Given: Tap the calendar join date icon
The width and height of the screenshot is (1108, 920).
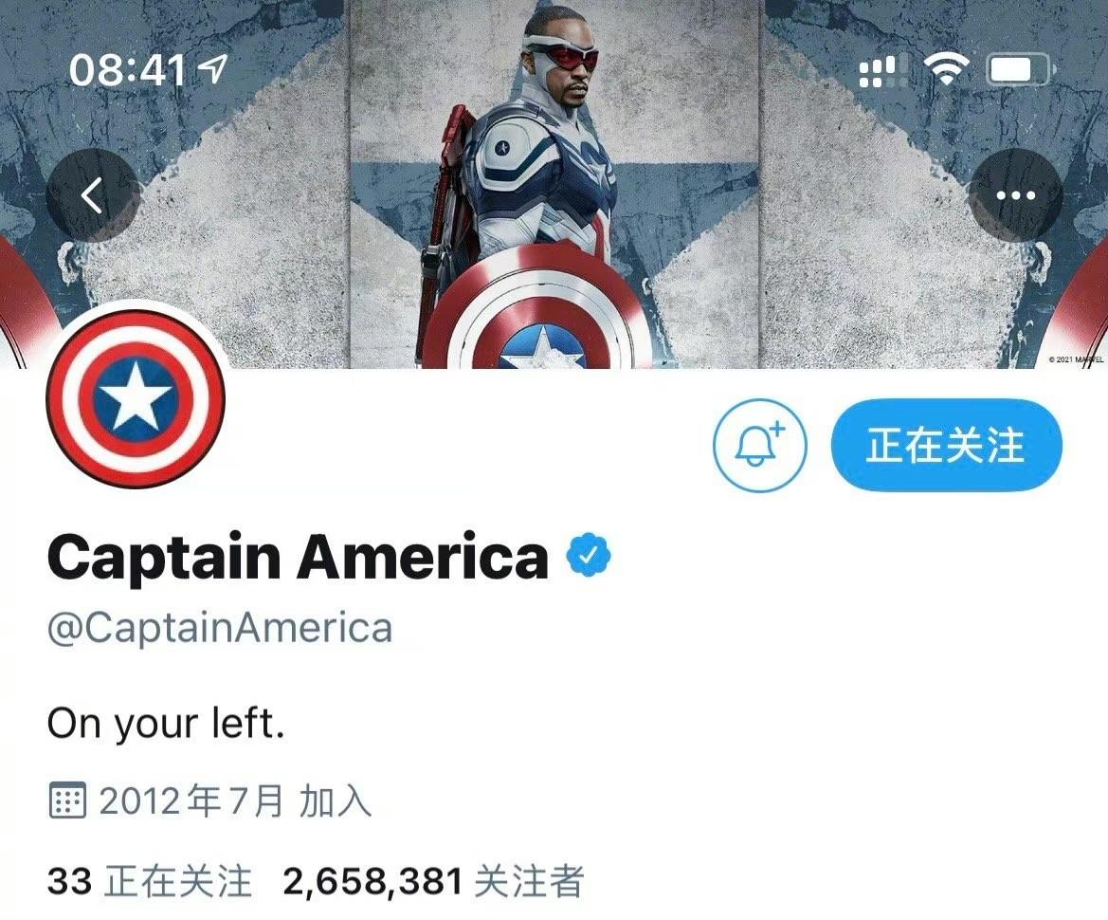Looking at the screenshot, I should coord(68,800).
